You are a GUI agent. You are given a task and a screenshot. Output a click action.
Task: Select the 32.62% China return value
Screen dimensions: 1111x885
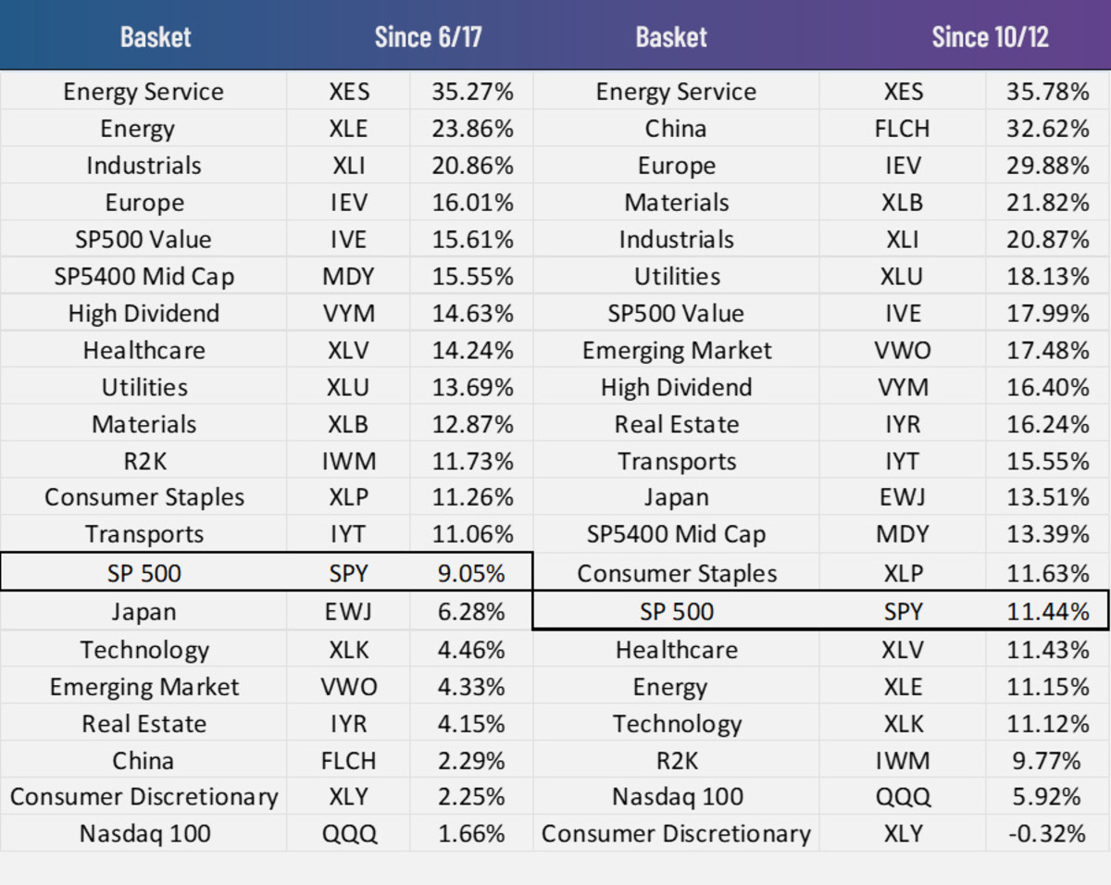point(1048,129)
